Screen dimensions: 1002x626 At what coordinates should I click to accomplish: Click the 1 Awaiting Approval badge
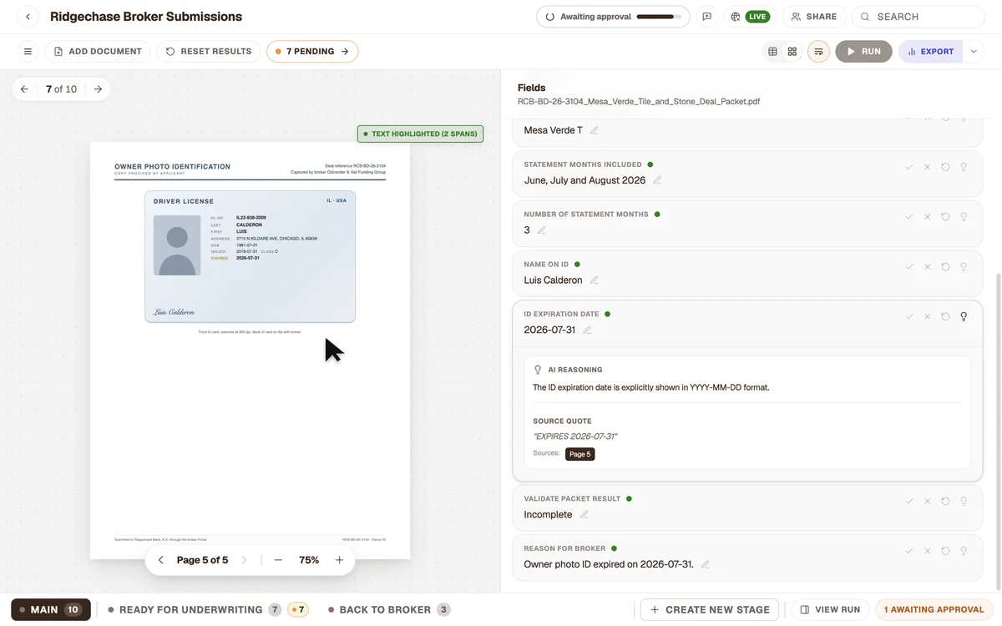coord(934,609)
